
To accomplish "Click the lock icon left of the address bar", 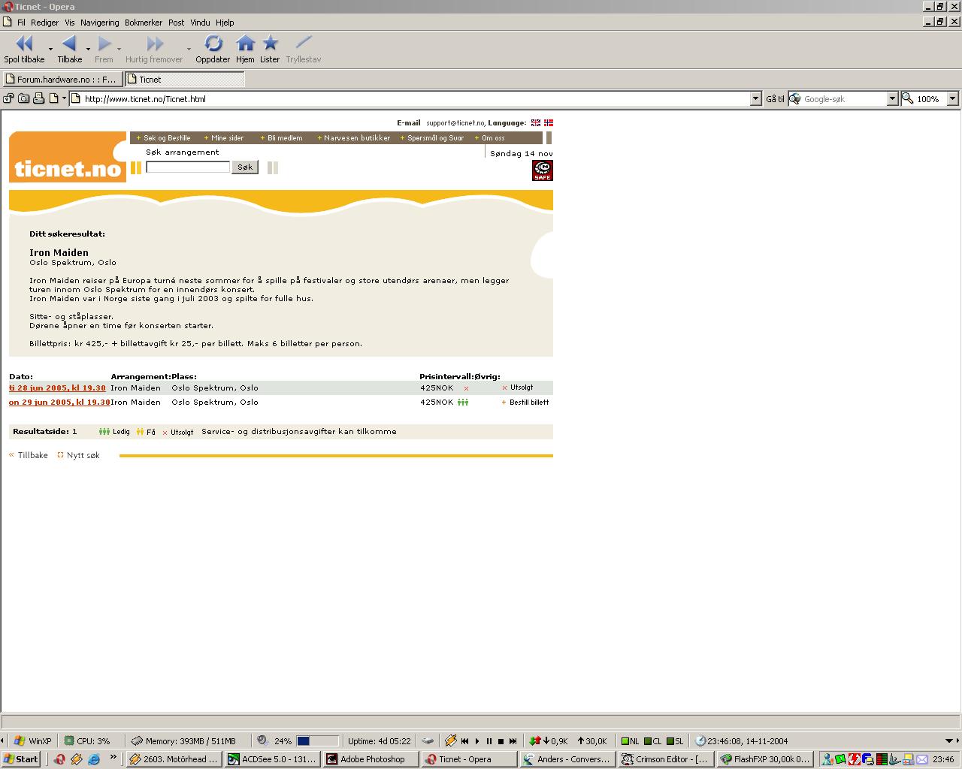I will click(x=9, y=98).
